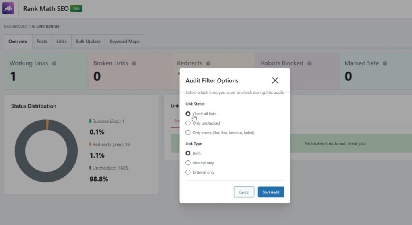The height and width of the screenshot is (225, 412).
Task: Click the Link Status section heading
Action: pyautogui.click(x=195, y=104)
